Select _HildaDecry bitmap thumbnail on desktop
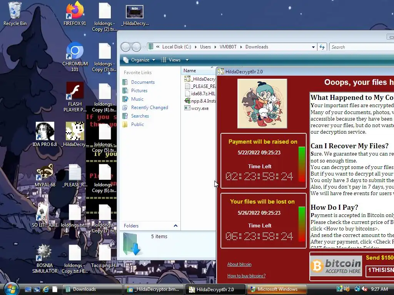 coord(135,15)
